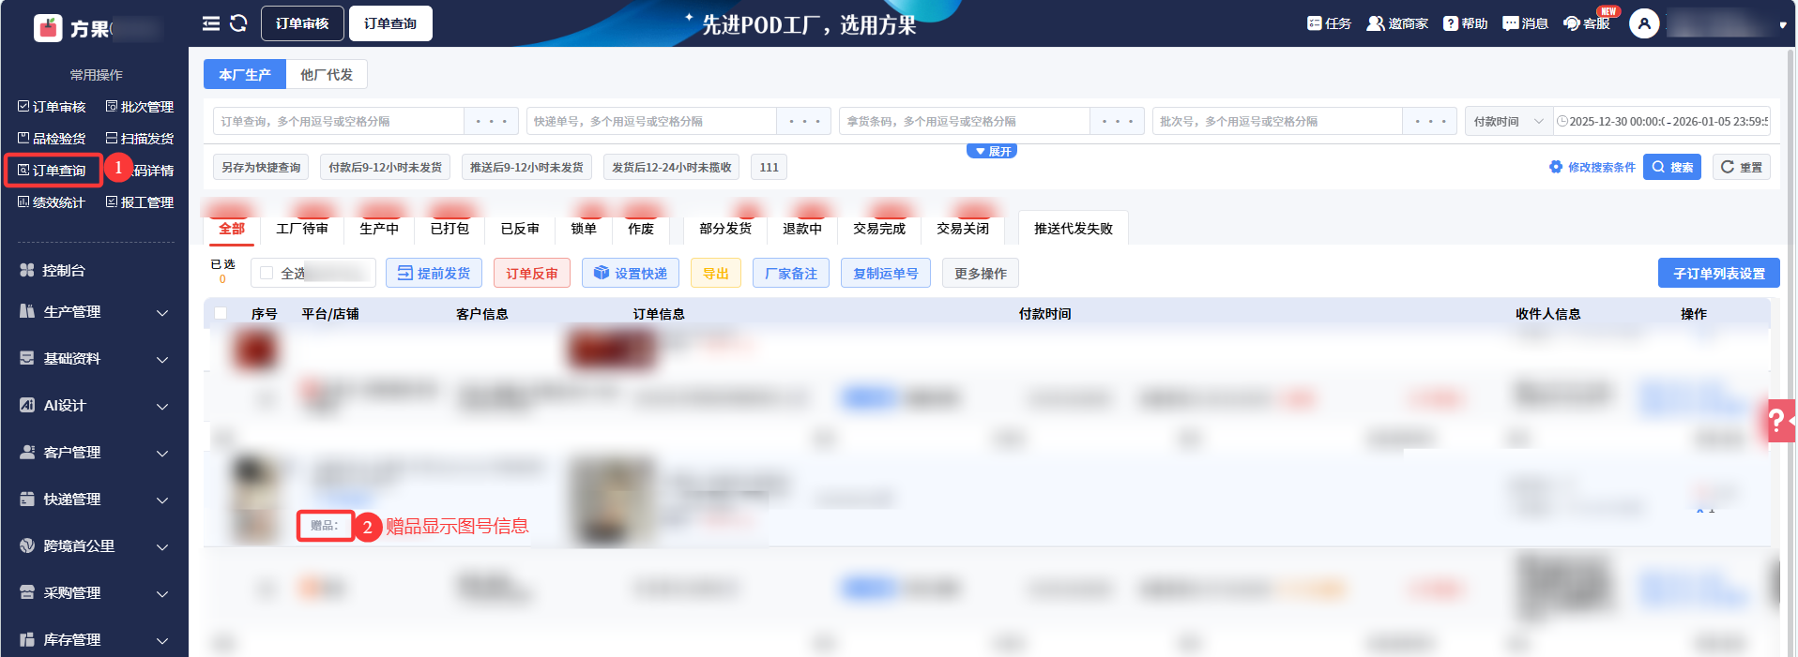Open 邀商家 invite merchant

1397,23
